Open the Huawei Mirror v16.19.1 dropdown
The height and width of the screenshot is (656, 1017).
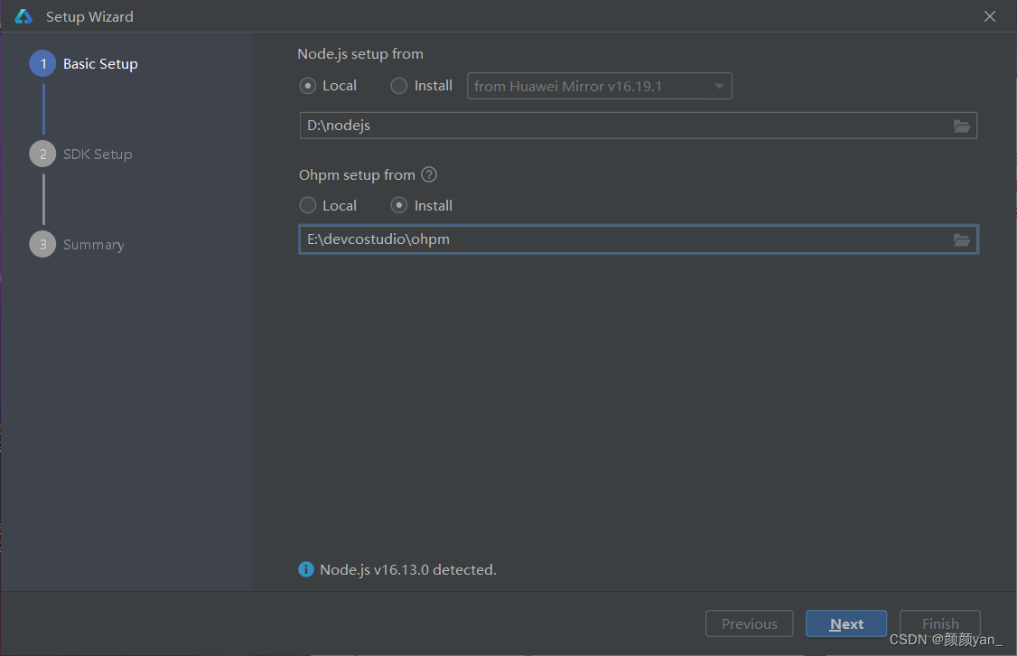tap(600, 87)
